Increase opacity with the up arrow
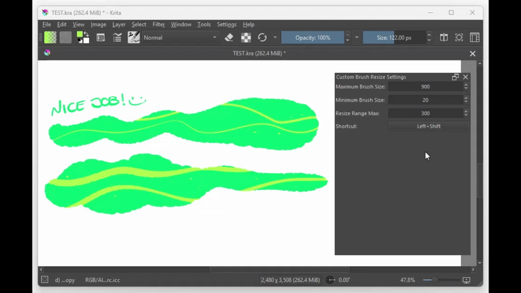 click(x=348, y=35)
